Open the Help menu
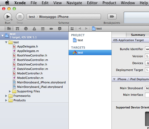The width and height of the screenshot is (149, 129). click(x=144, y=3)
